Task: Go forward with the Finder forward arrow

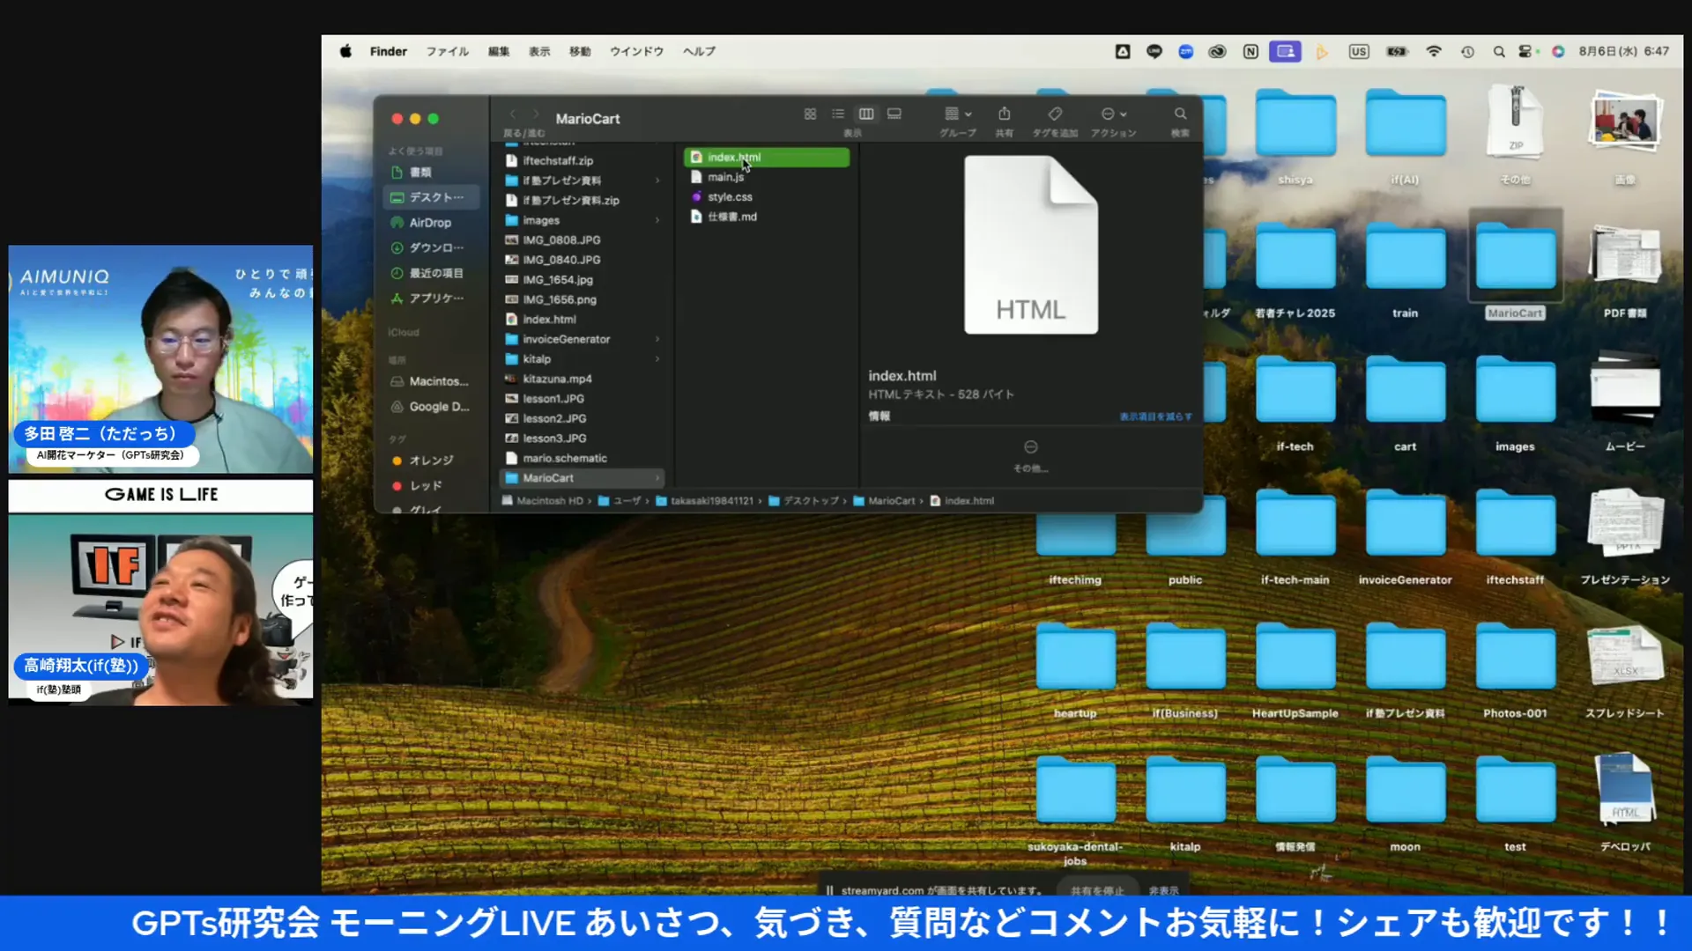Action: point(535,114)
